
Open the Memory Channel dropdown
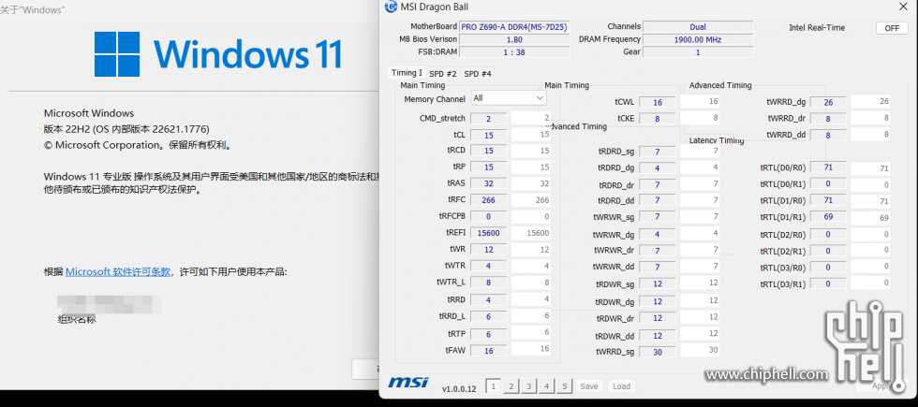[509, 98]
